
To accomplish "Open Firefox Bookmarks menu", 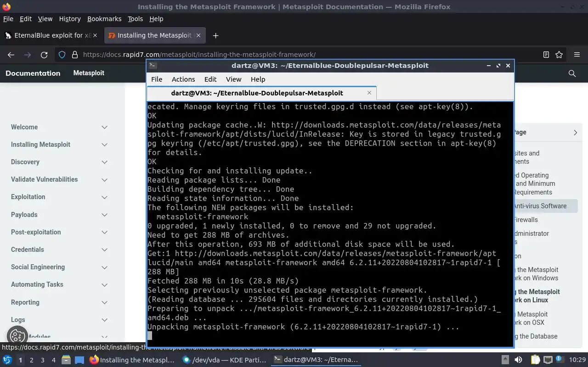I will [x=104, y=19].
